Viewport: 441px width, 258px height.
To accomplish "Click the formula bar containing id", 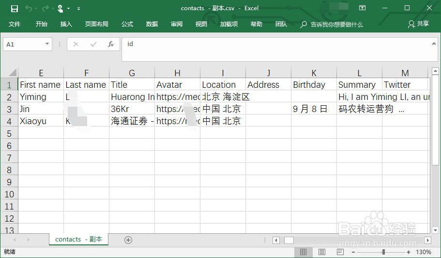I will tap(277, 49).
